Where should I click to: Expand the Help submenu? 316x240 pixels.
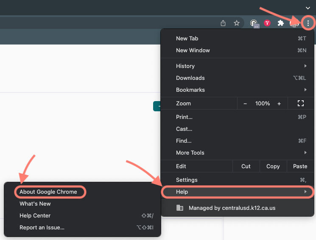238,192
